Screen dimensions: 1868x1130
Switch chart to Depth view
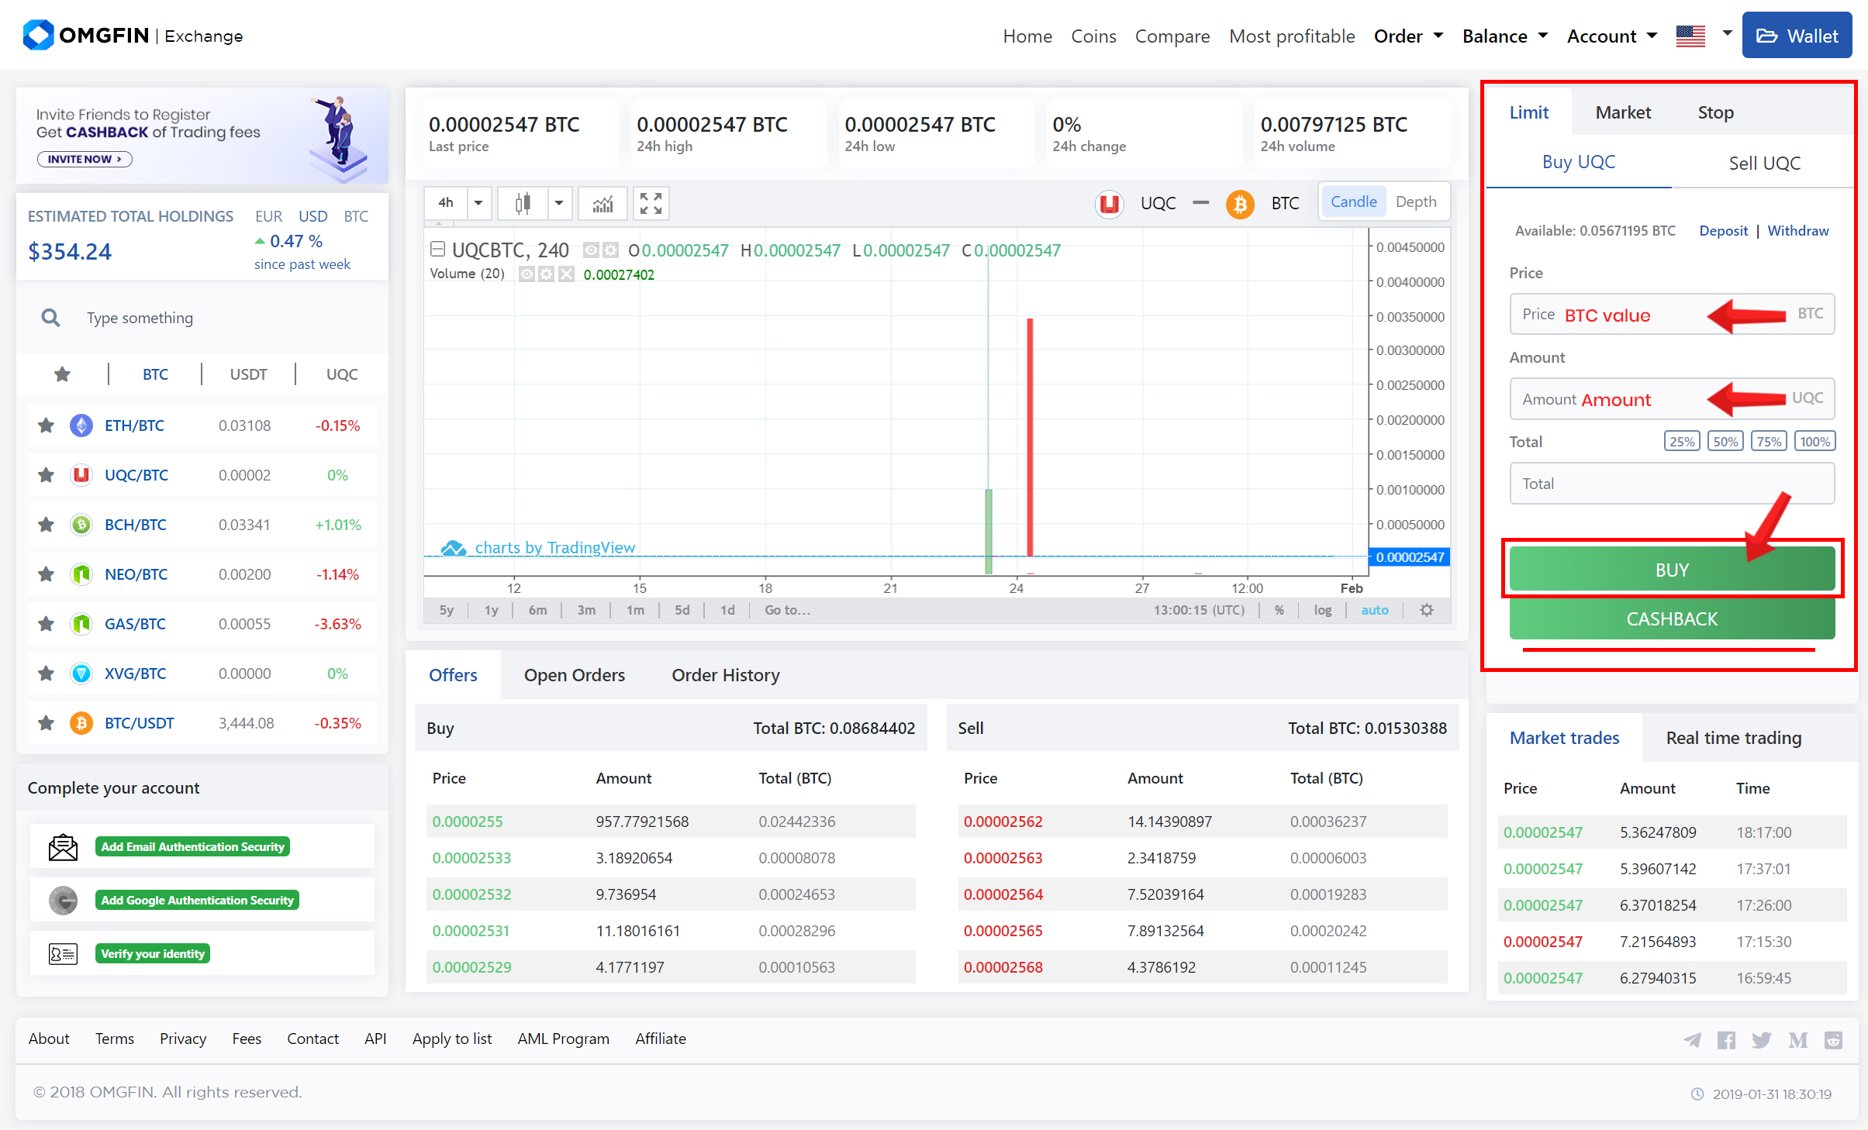[x=1415, y=202]
